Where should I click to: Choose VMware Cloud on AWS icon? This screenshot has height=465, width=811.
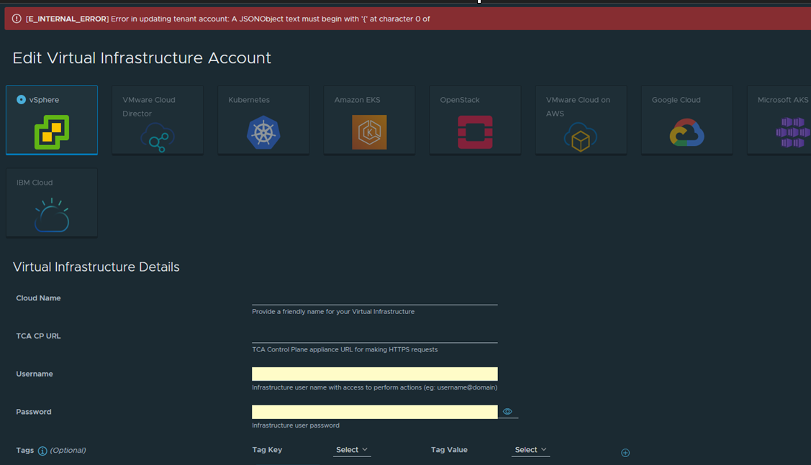581,137
